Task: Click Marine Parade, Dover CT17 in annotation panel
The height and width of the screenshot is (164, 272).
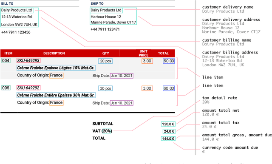Action: pos(231,32)
